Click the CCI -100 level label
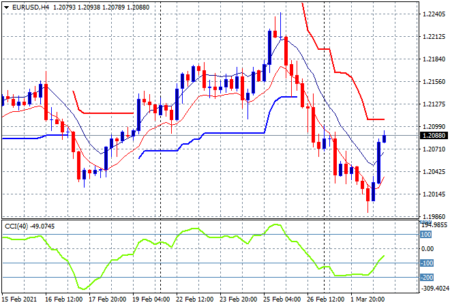 tap(427, 263)
